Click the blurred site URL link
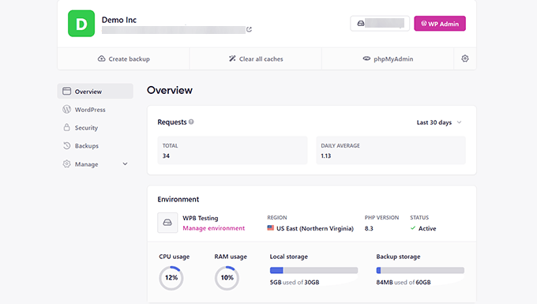 [x=173, y=30]
